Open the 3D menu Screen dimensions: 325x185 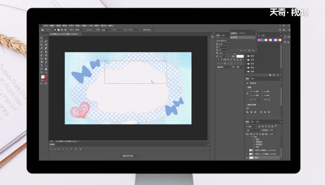91,26
